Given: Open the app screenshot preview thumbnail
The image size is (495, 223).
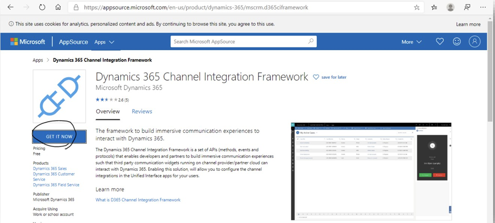Looking at the screenshot, I should tap(371, 171).
